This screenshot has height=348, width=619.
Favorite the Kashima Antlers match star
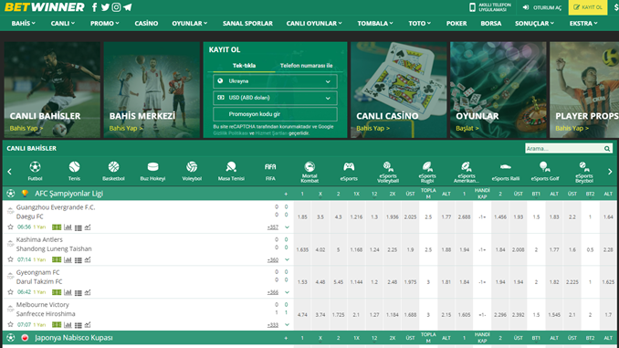point(10,259)
